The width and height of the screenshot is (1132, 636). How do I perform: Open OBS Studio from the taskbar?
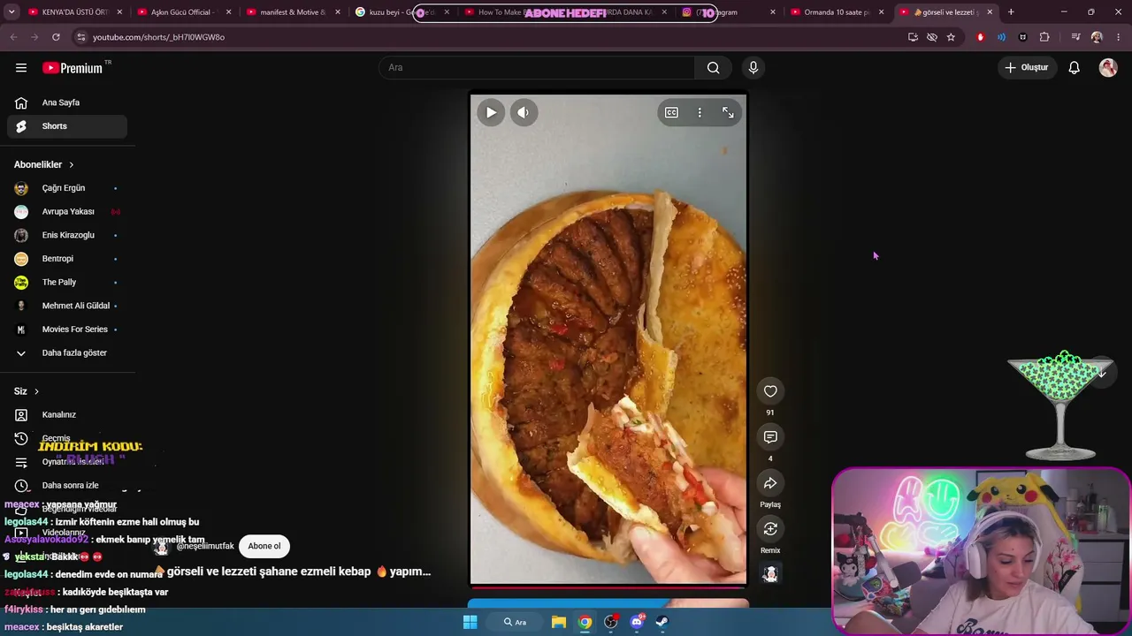(x=611, y=622)
